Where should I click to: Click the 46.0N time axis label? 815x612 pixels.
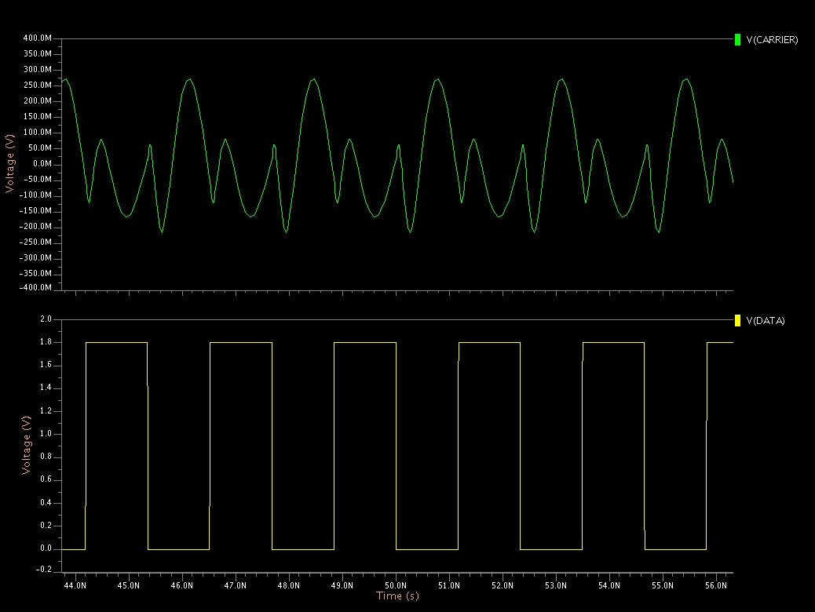click(182, 585)
